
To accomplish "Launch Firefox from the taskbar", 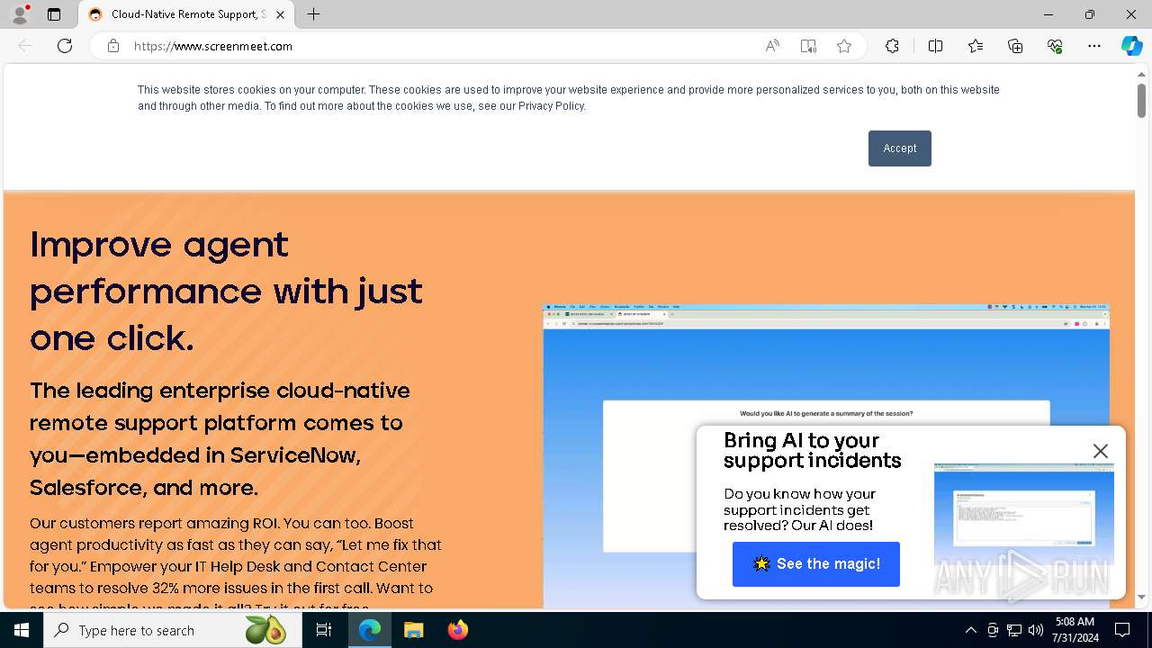I will pyautogui.click(x=457, y=630).
